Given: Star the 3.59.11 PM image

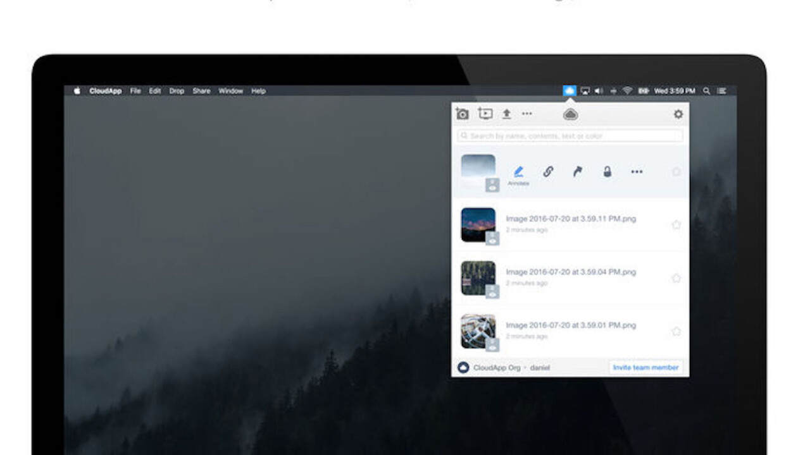Looking at the screenshot, I should click(x=676, y=224).
